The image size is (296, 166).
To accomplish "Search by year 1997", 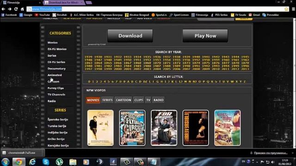I will 88,69.
